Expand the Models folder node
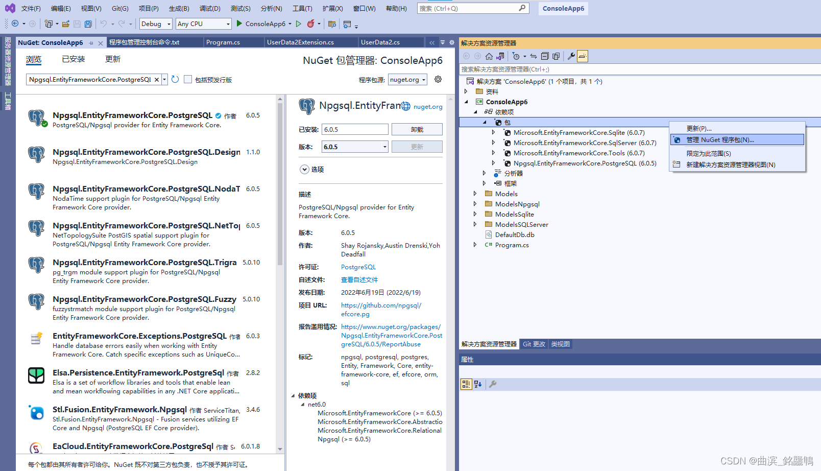The width and height of the screenshot is (821, 471). coord(475,194)
